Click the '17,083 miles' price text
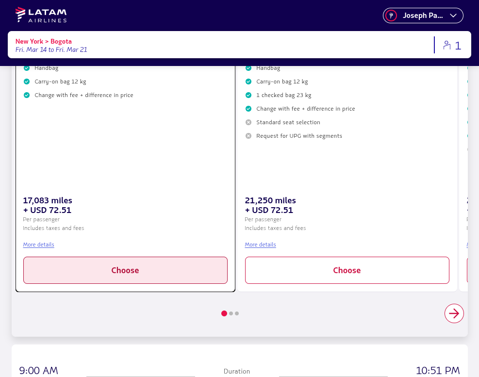479x377 pixels. point(48,200)
